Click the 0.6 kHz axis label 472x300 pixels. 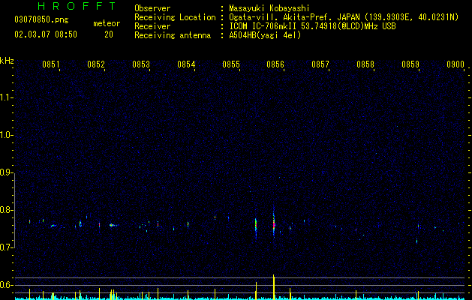point(6,285)
